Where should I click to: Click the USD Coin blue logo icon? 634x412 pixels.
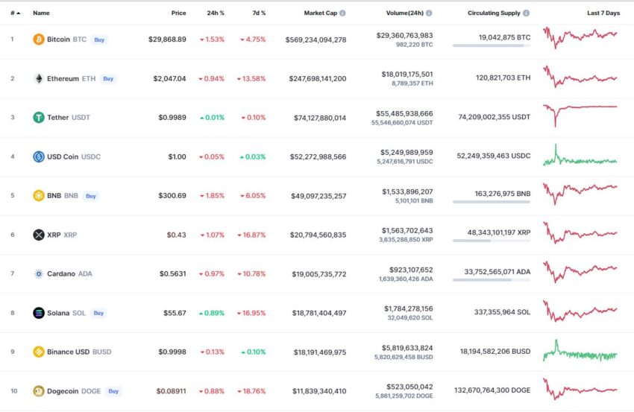pyautogui.click(x=38, y=156)
